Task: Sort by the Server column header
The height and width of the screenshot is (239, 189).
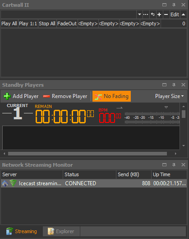Action: [32, 174]
